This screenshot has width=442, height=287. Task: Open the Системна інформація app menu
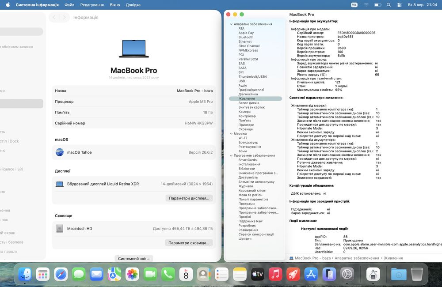(x=37, y=5)
